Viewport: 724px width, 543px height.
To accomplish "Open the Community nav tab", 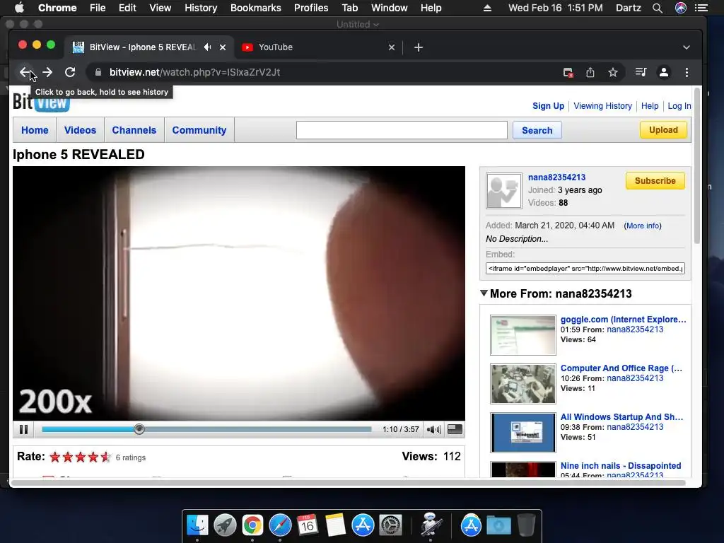I will (x=199, y=130).
